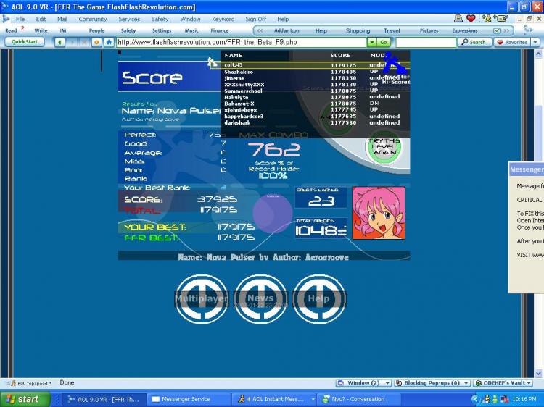Select the darkshark high score row
This screenshot has height=407, width=544.
315,122
